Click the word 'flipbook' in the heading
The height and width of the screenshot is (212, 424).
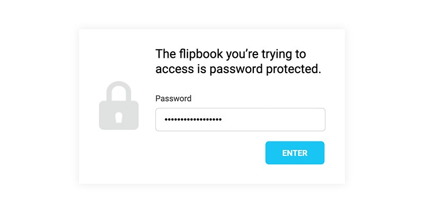click(201, 55)
